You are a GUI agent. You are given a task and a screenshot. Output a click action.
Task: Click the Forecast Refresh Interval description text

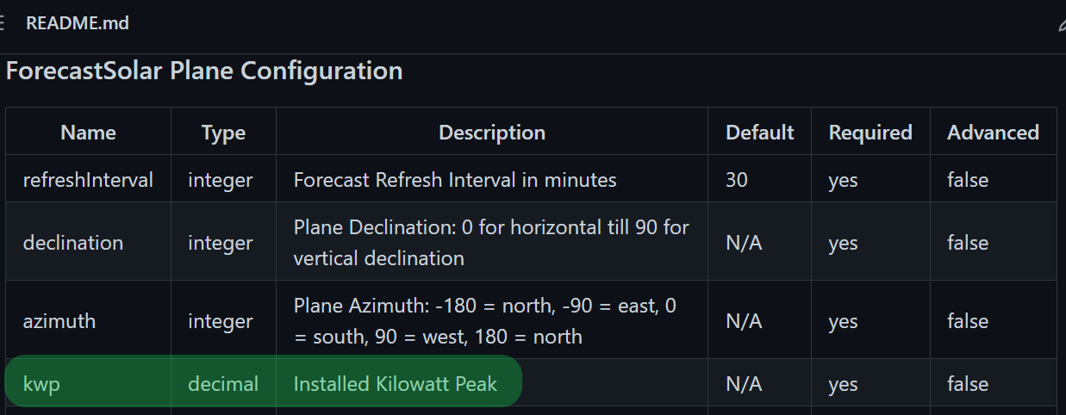tap(454, 180)
